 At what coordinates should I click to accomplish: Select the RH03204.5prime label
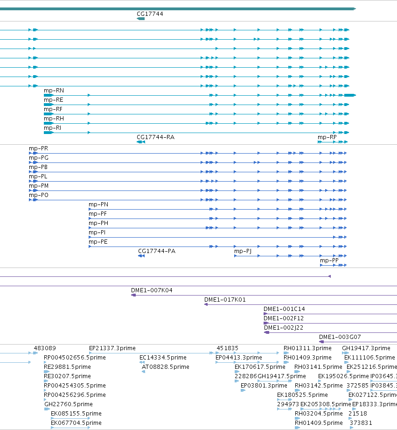pyautogui.click(x=319, y=413)
